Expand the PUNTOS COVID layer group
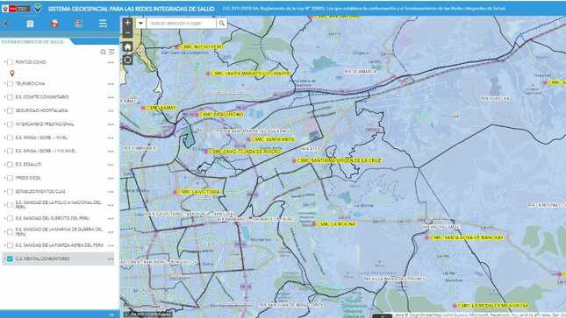Viewport: 566px width, 318px height. [5, 62]
